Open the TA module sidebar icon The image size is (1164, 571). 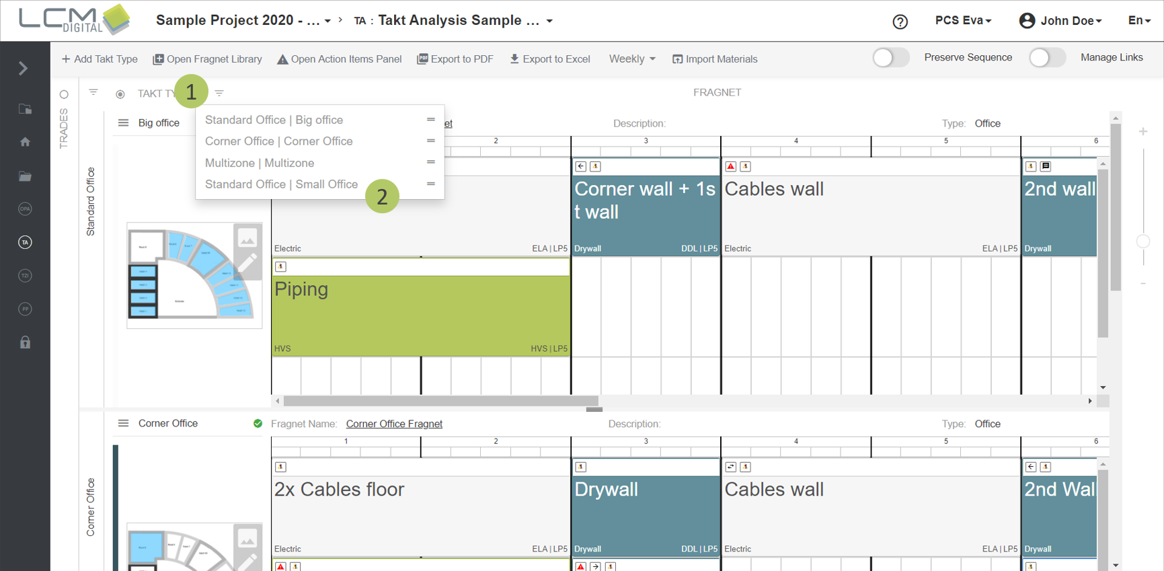pyautogui.click(x=25, y=242)
